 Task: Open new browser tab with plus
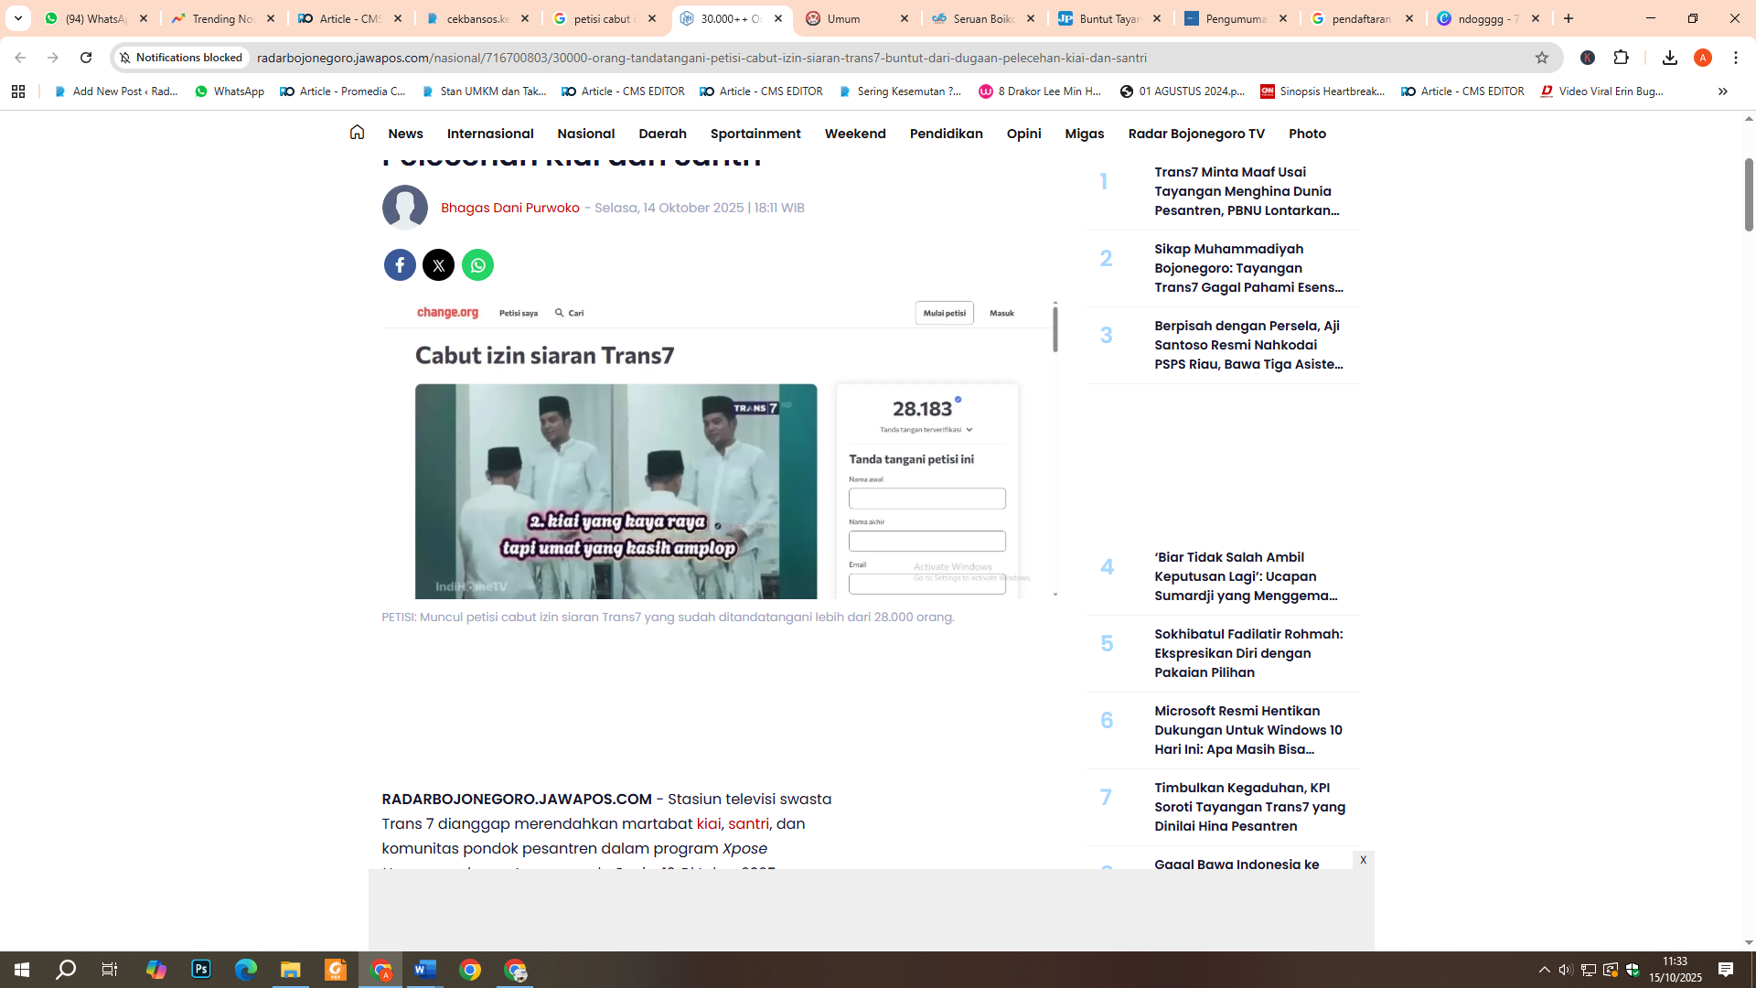click(x=1569, y=18)
